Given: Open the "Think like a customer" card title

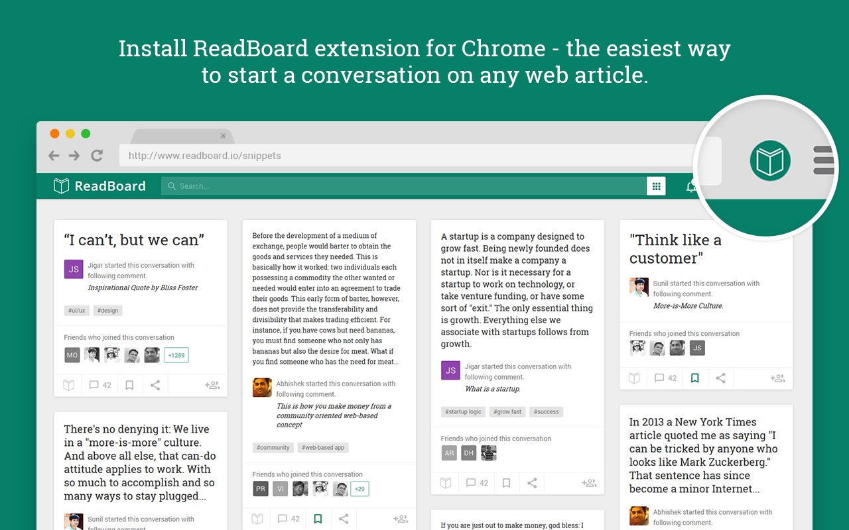Looking at the screenshot, I should pyautogui.click(x=675, y=249).
